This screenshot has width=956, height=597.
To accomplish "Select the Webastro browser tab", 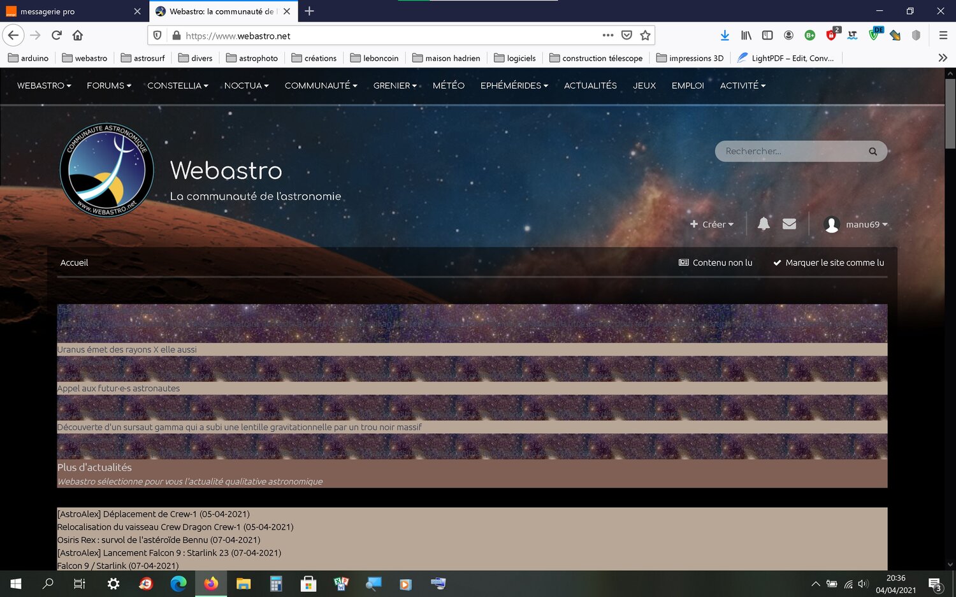I will pyautogui.click(x=223, y=11).
